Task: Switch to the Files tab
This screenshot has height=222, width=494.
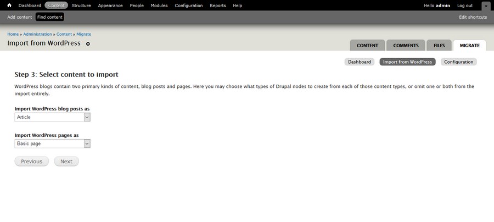Action: (x=439, y=46)
